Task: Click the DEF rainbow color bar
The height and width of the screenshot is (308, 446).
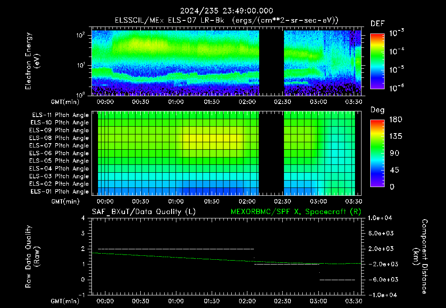Action: point(377,61)
